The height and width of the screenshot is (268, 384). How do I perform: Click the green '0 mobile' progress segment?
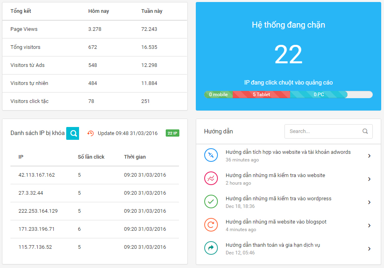coord(218,95)
